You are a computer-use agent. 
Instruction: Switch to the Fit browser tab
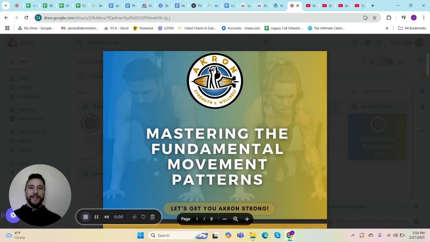[x=197, y=6]
